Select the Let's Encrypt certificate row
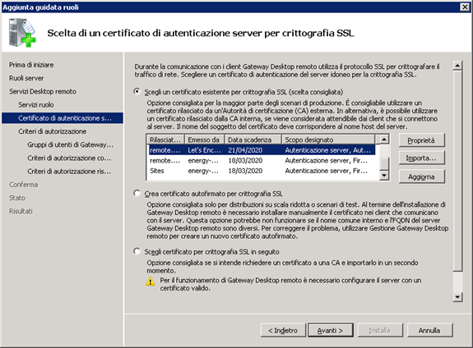The height and width of the screenshot is (348, 473). coord(262,150)
